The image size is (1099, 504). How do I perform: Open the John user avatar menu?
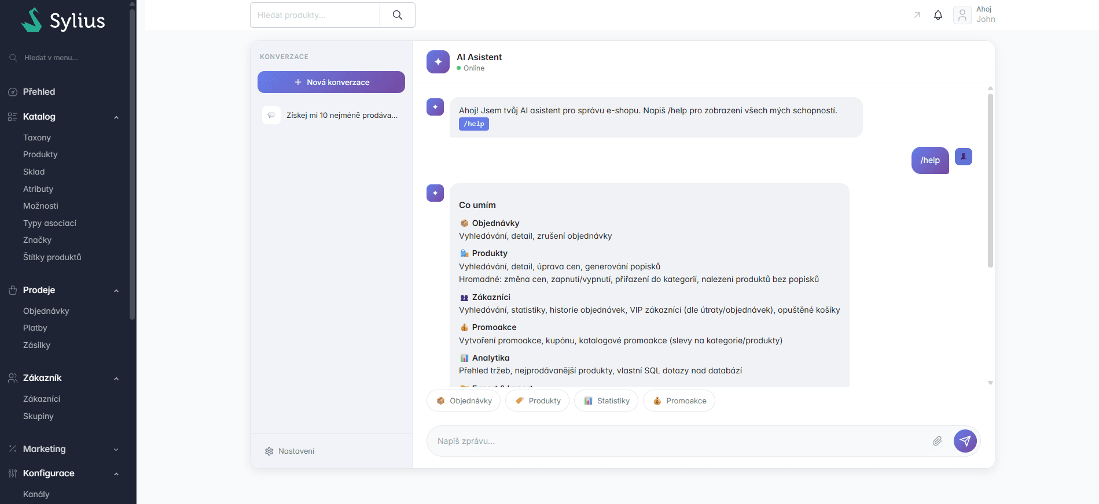pyautogui.click(x=962, y=15)
